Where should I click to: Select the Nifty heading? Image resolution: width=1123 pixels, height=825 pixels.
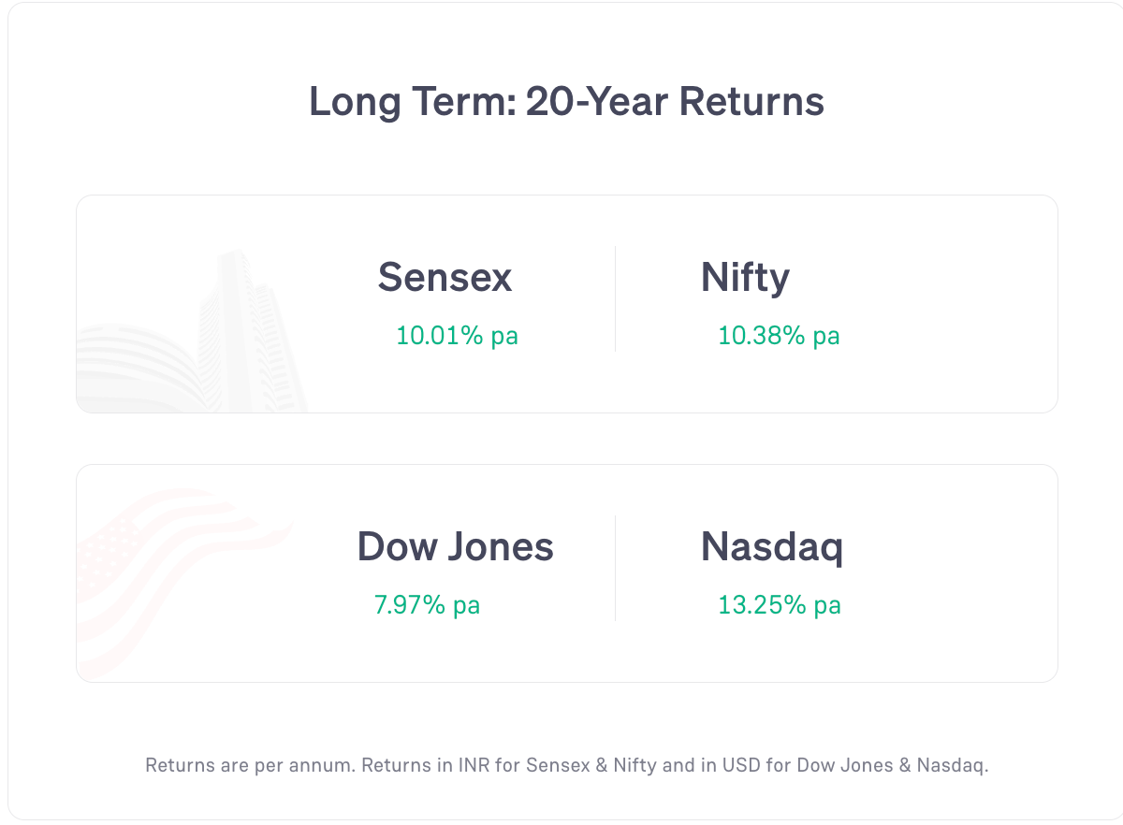point(745,278)
